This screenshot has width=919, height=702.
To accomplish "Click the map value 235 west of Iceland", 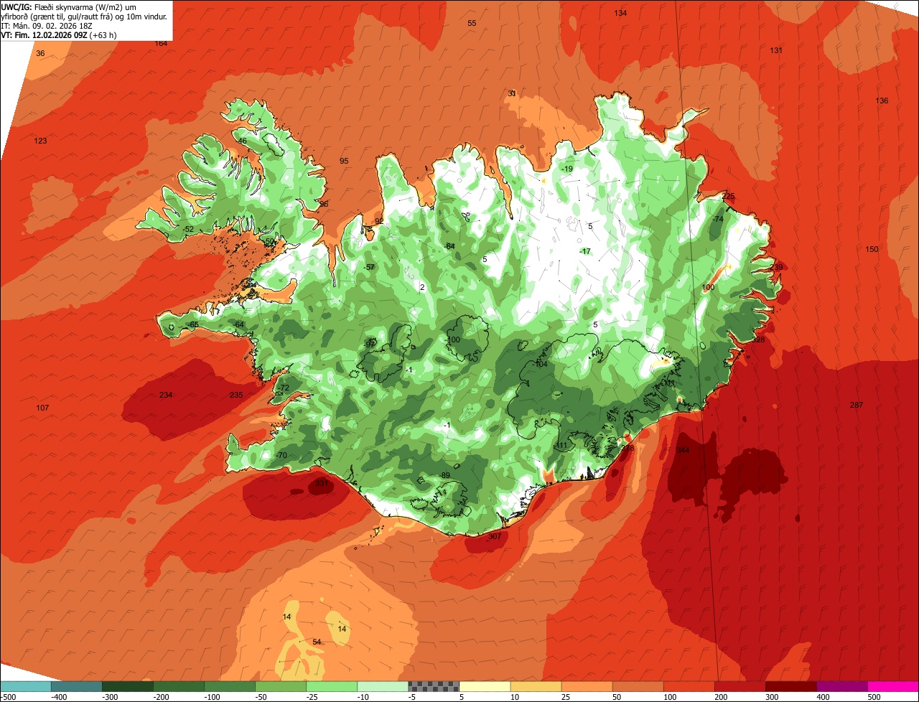I will point(236,396).
